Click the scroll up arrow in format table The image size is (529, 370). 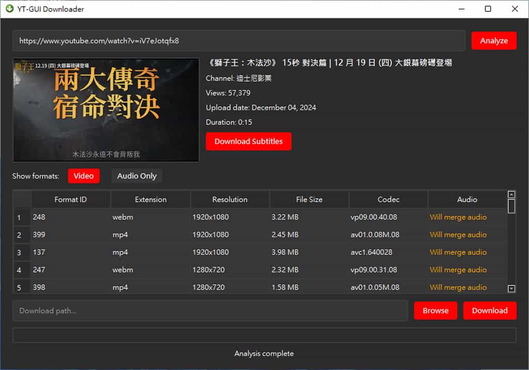point(511,195)
